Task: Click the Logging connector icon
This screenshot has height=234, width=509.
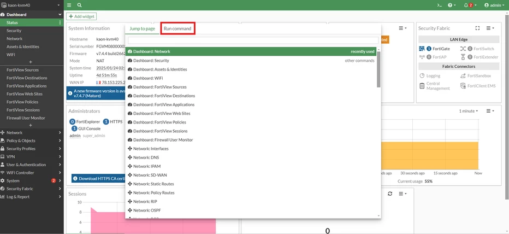Action: point(422,76)
